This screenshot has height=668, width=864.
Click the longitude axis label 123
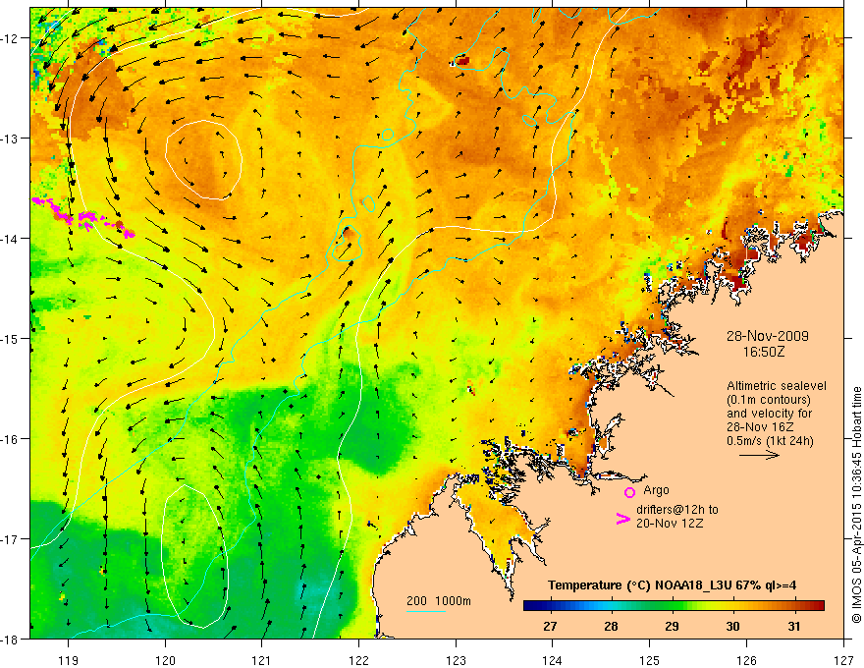click(x=456, y=660)
